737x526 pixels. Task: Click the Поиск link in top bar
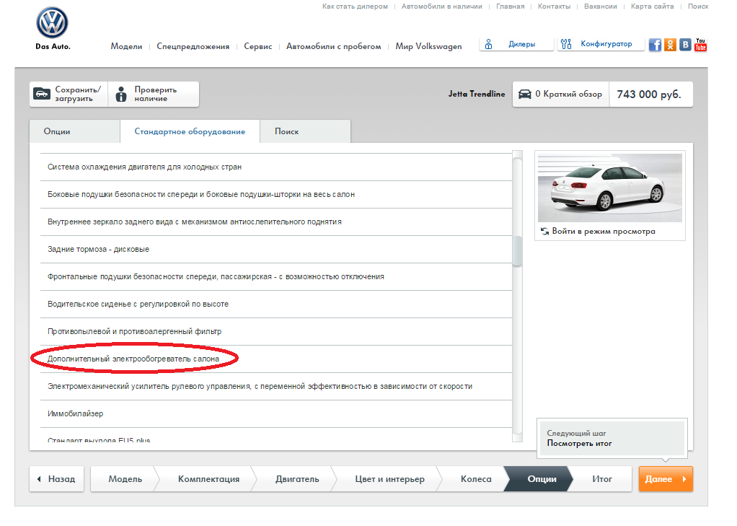pos(698,6)
